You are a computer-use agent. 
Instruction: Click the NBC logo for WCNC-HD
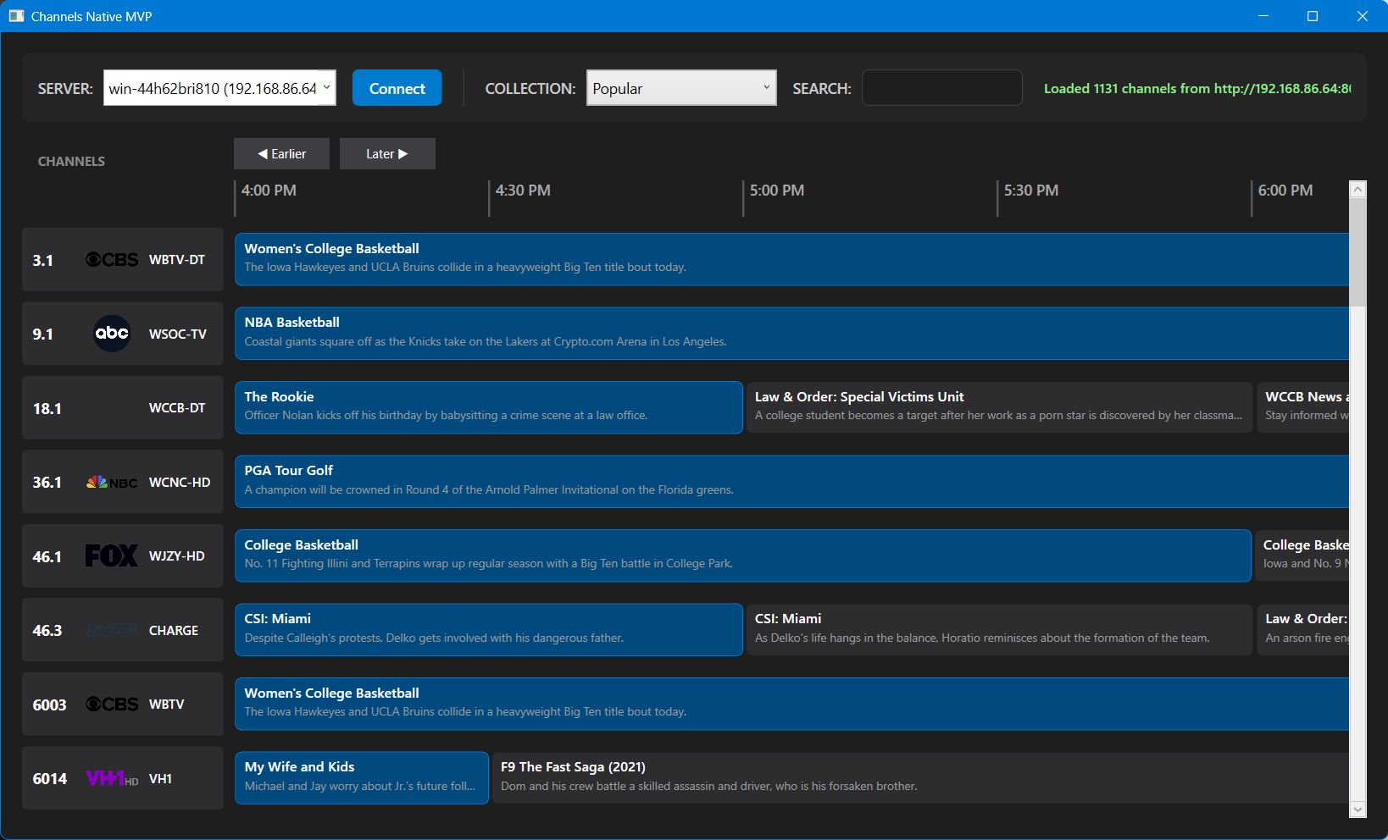[112, 483]
